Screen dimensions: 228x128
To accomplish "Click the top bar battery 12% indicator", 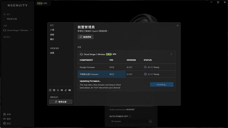I will pyautogui.click(x=43, y=3).
